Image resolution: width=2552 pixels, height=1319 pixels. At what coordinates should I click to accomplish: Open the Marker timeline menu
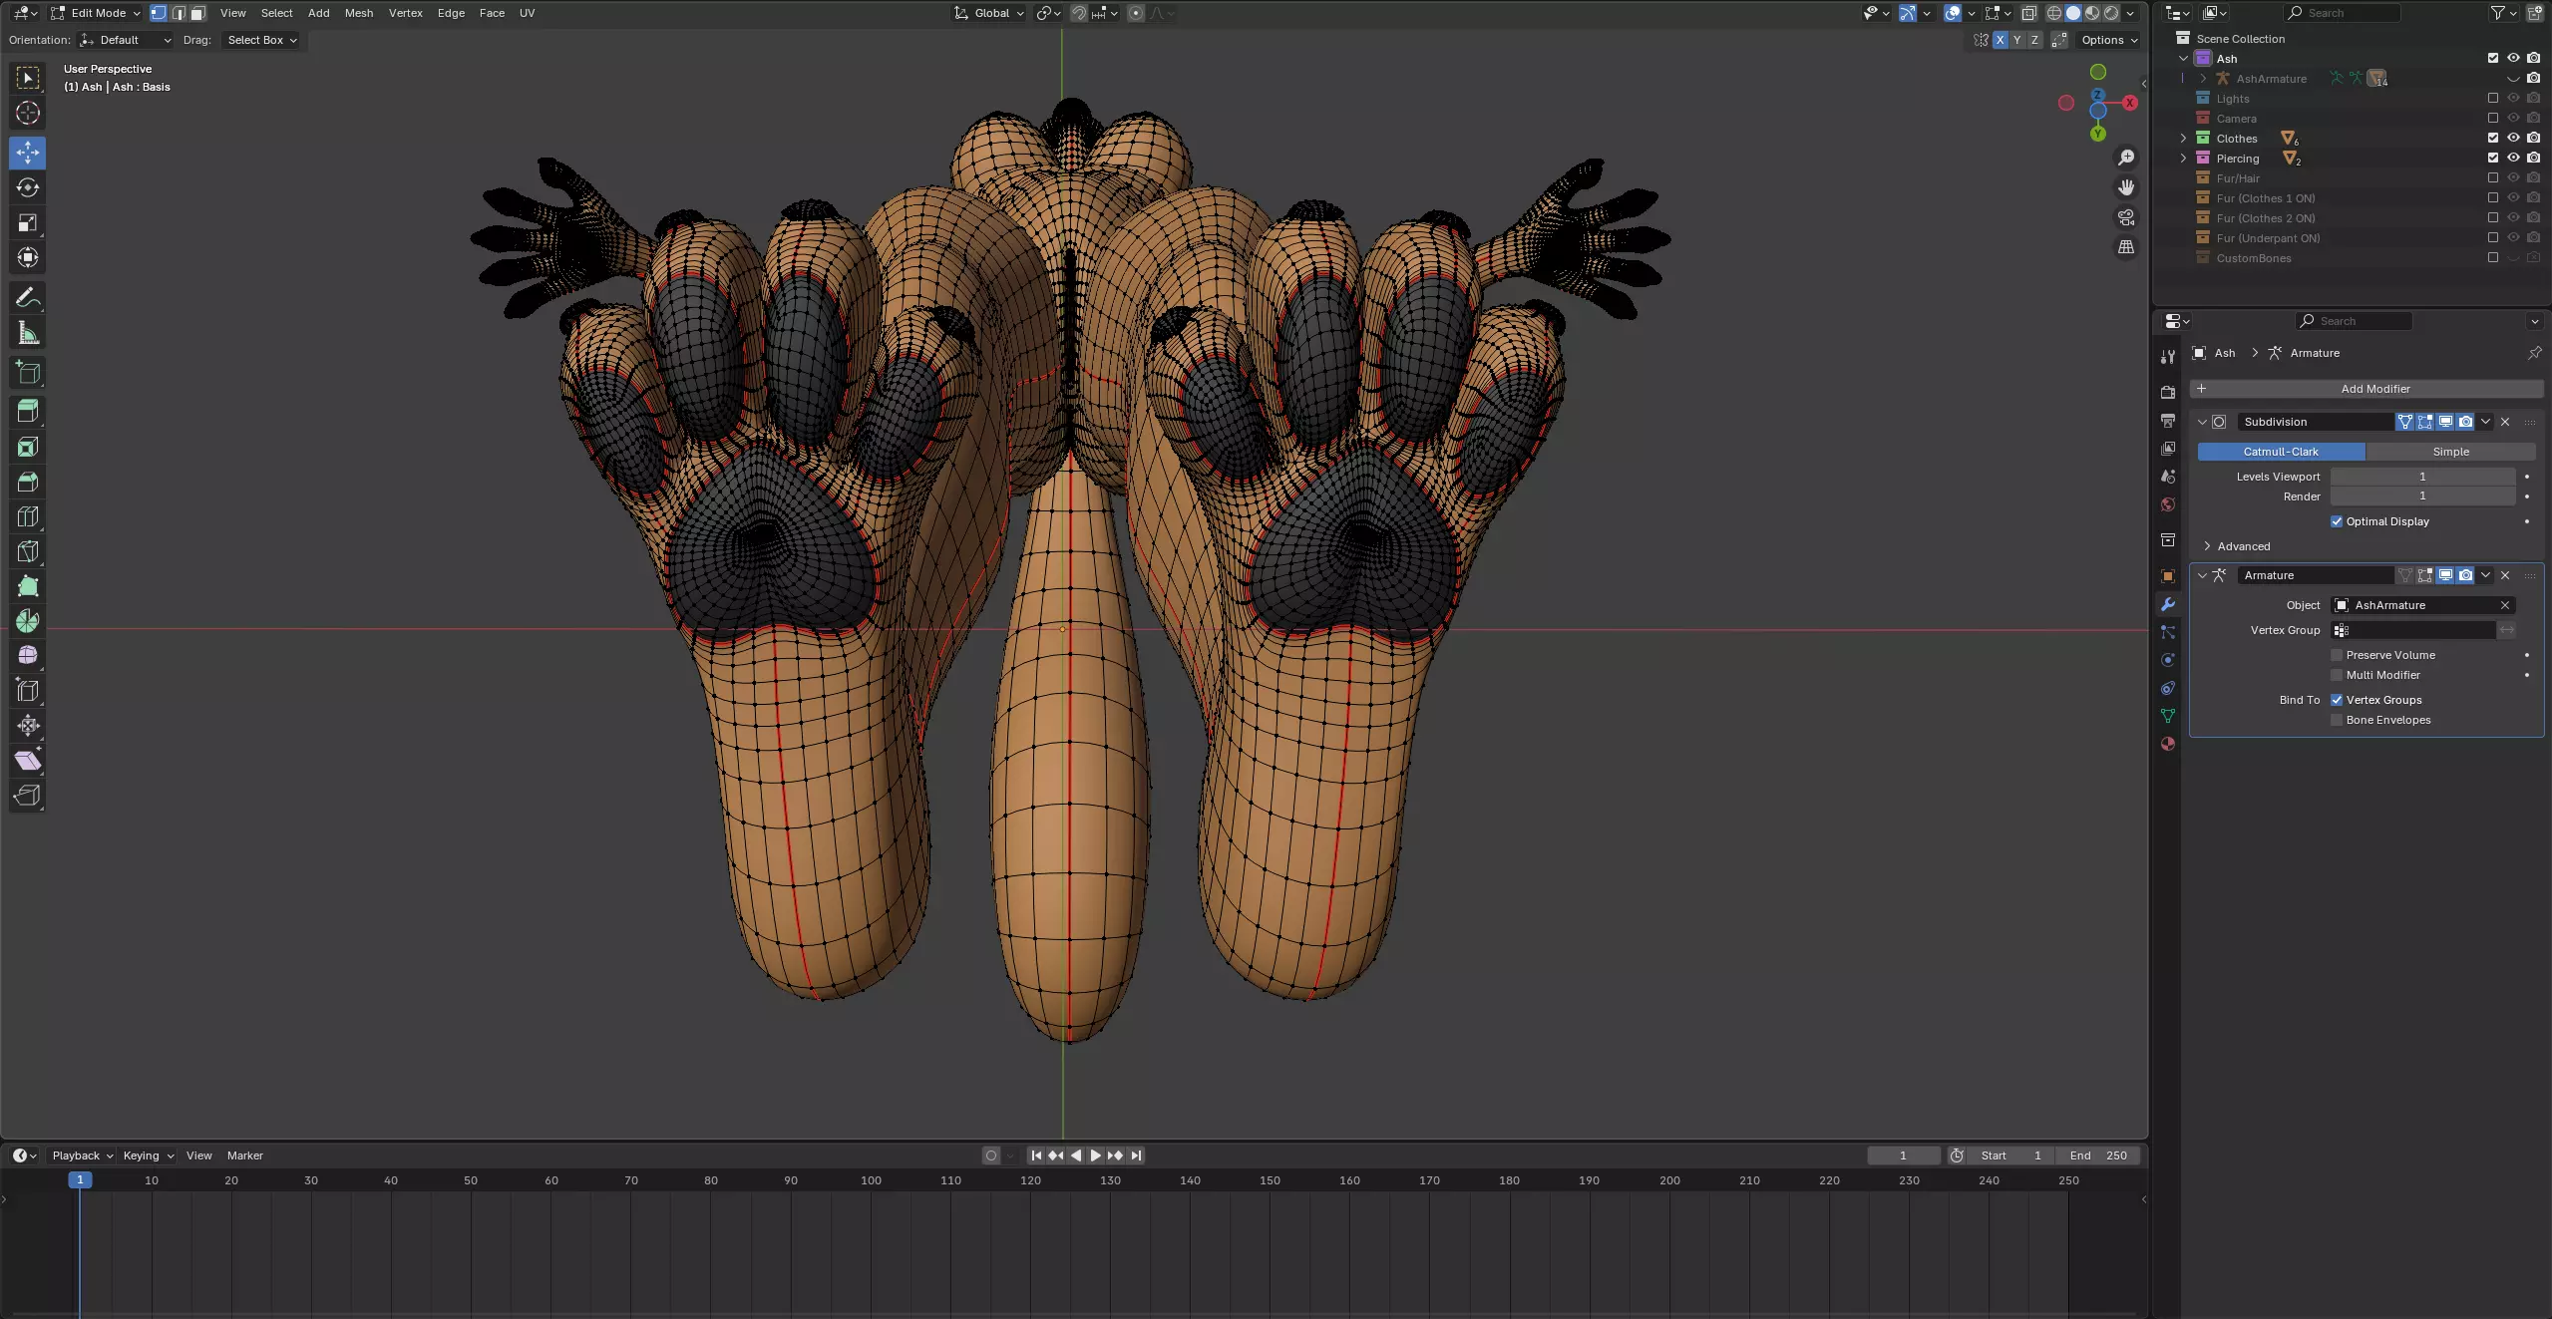coord(245,1155)
